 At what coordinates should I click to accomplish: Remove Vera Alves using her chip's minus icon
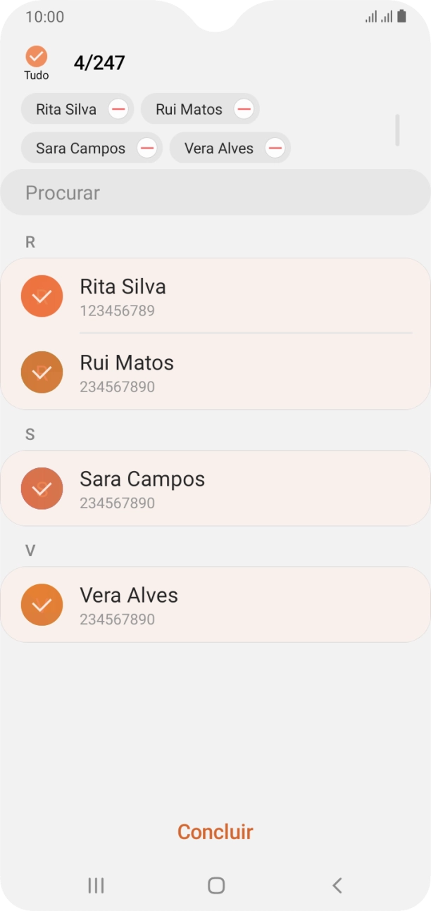click(275, 148)
